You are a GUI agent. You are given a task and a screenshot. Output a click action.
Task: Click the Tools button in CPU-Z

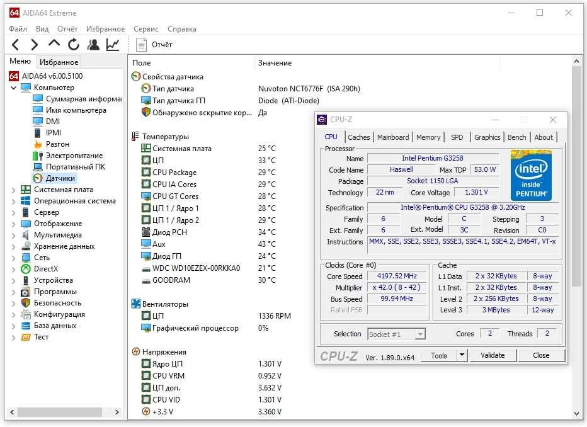pyautogui.click(x=439, y=355)
